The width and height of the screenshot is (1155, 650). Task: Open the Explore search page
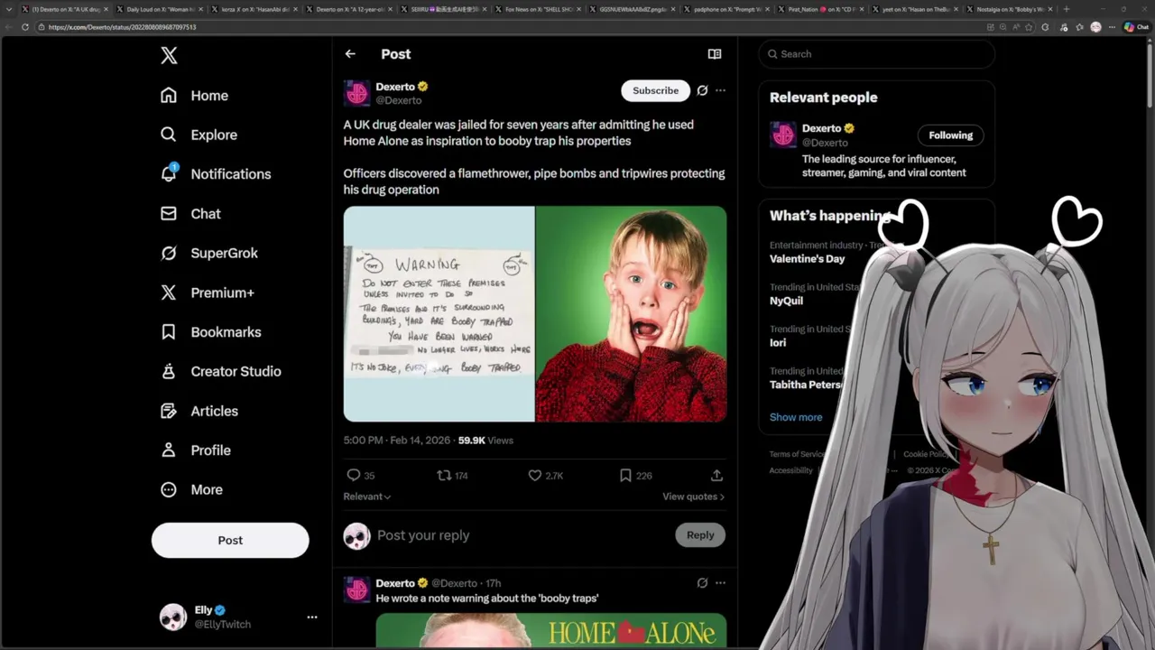[x=199, y=135]
